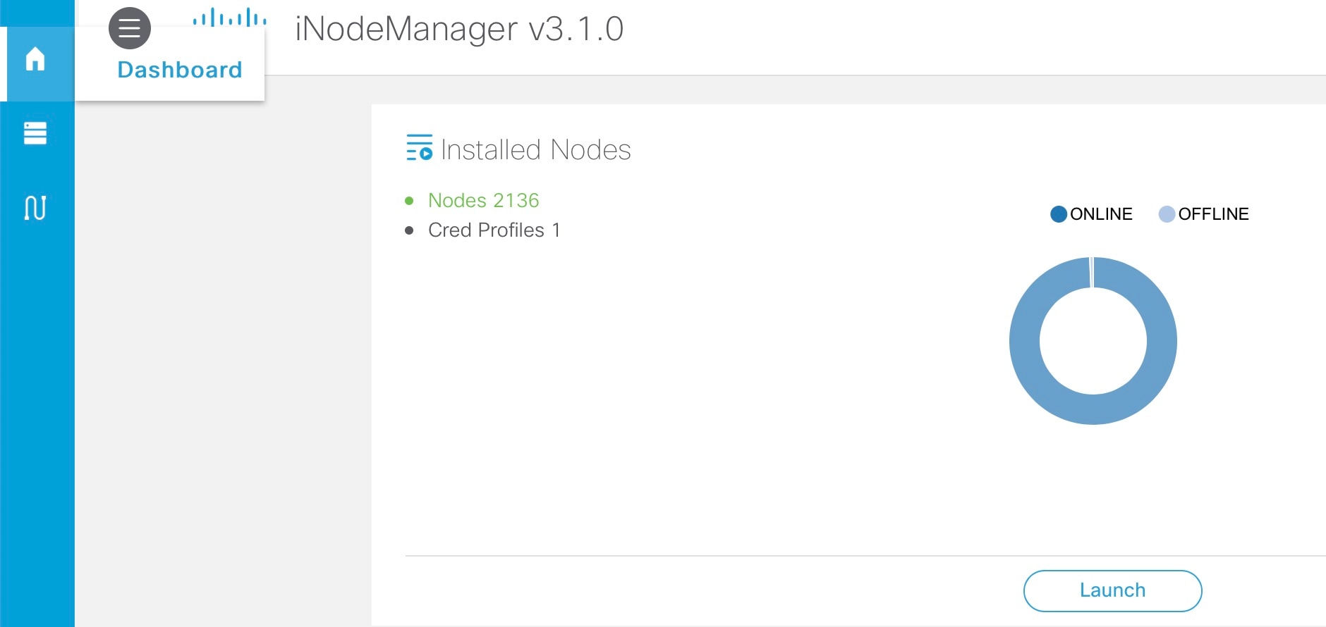Click the gray bullet beside Cred Profiles
Image resolution: width=1326 pixels, height=627 pixels.
(409, 230)
